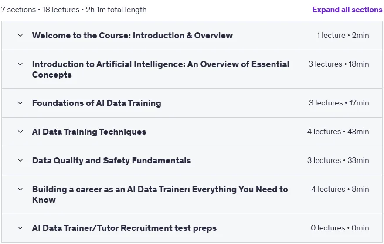This screenshot has height=244, width=384.
Task: Select AI Data Training Techniques title
Action: click(89, 132)
